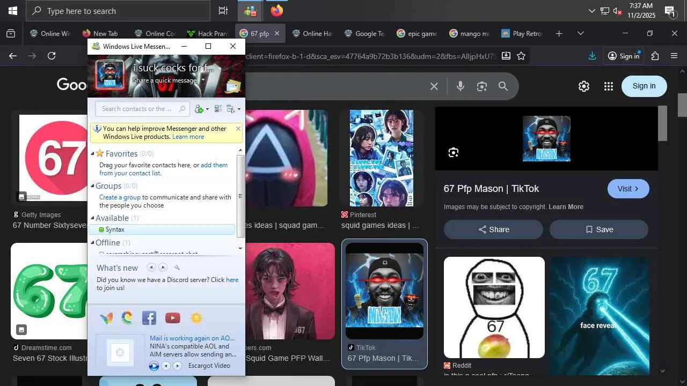687x386 pixels.
Task: Open the list all tabs dropdown
Action: (x=580, y=33)
